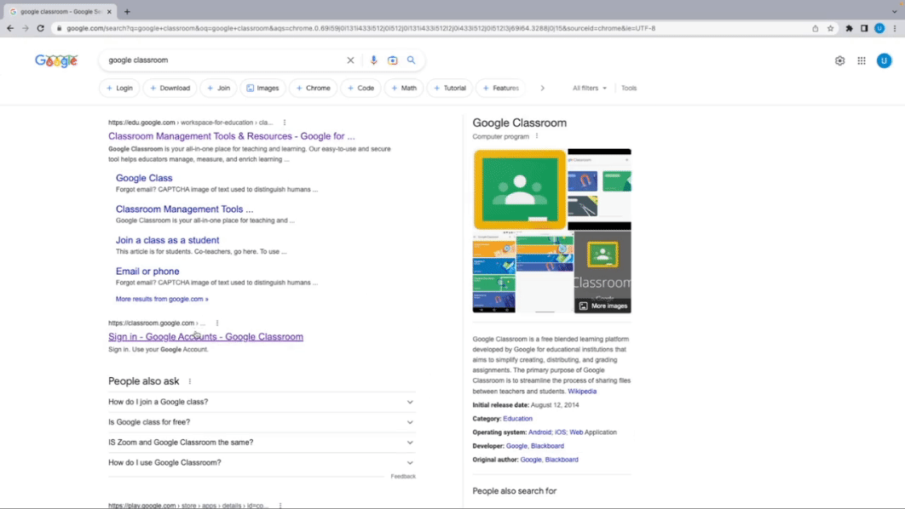Open Sign in - Google Accounts result
Viewport: 905px width, 509px height.
point(205,337)
